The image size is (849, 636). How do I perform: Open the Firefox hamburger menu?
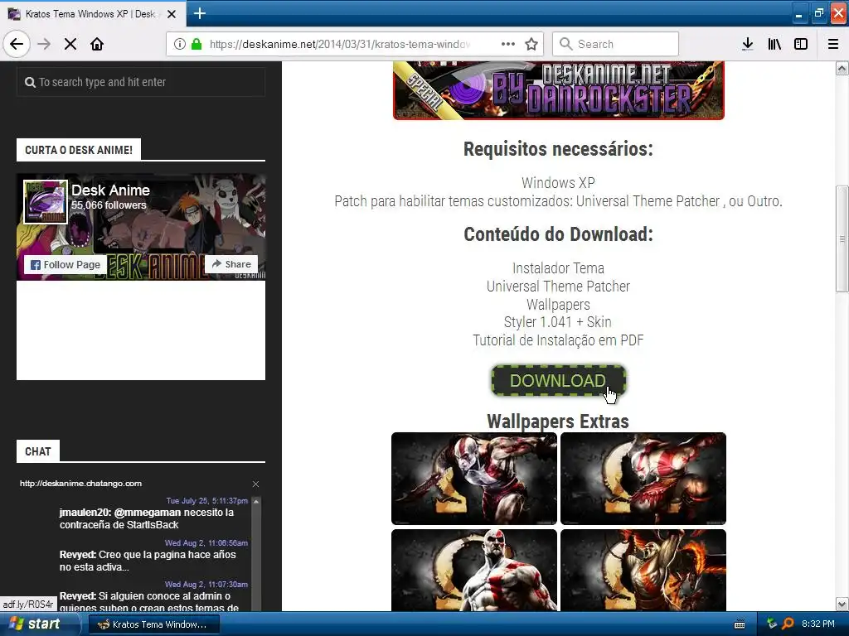point(833,44)
